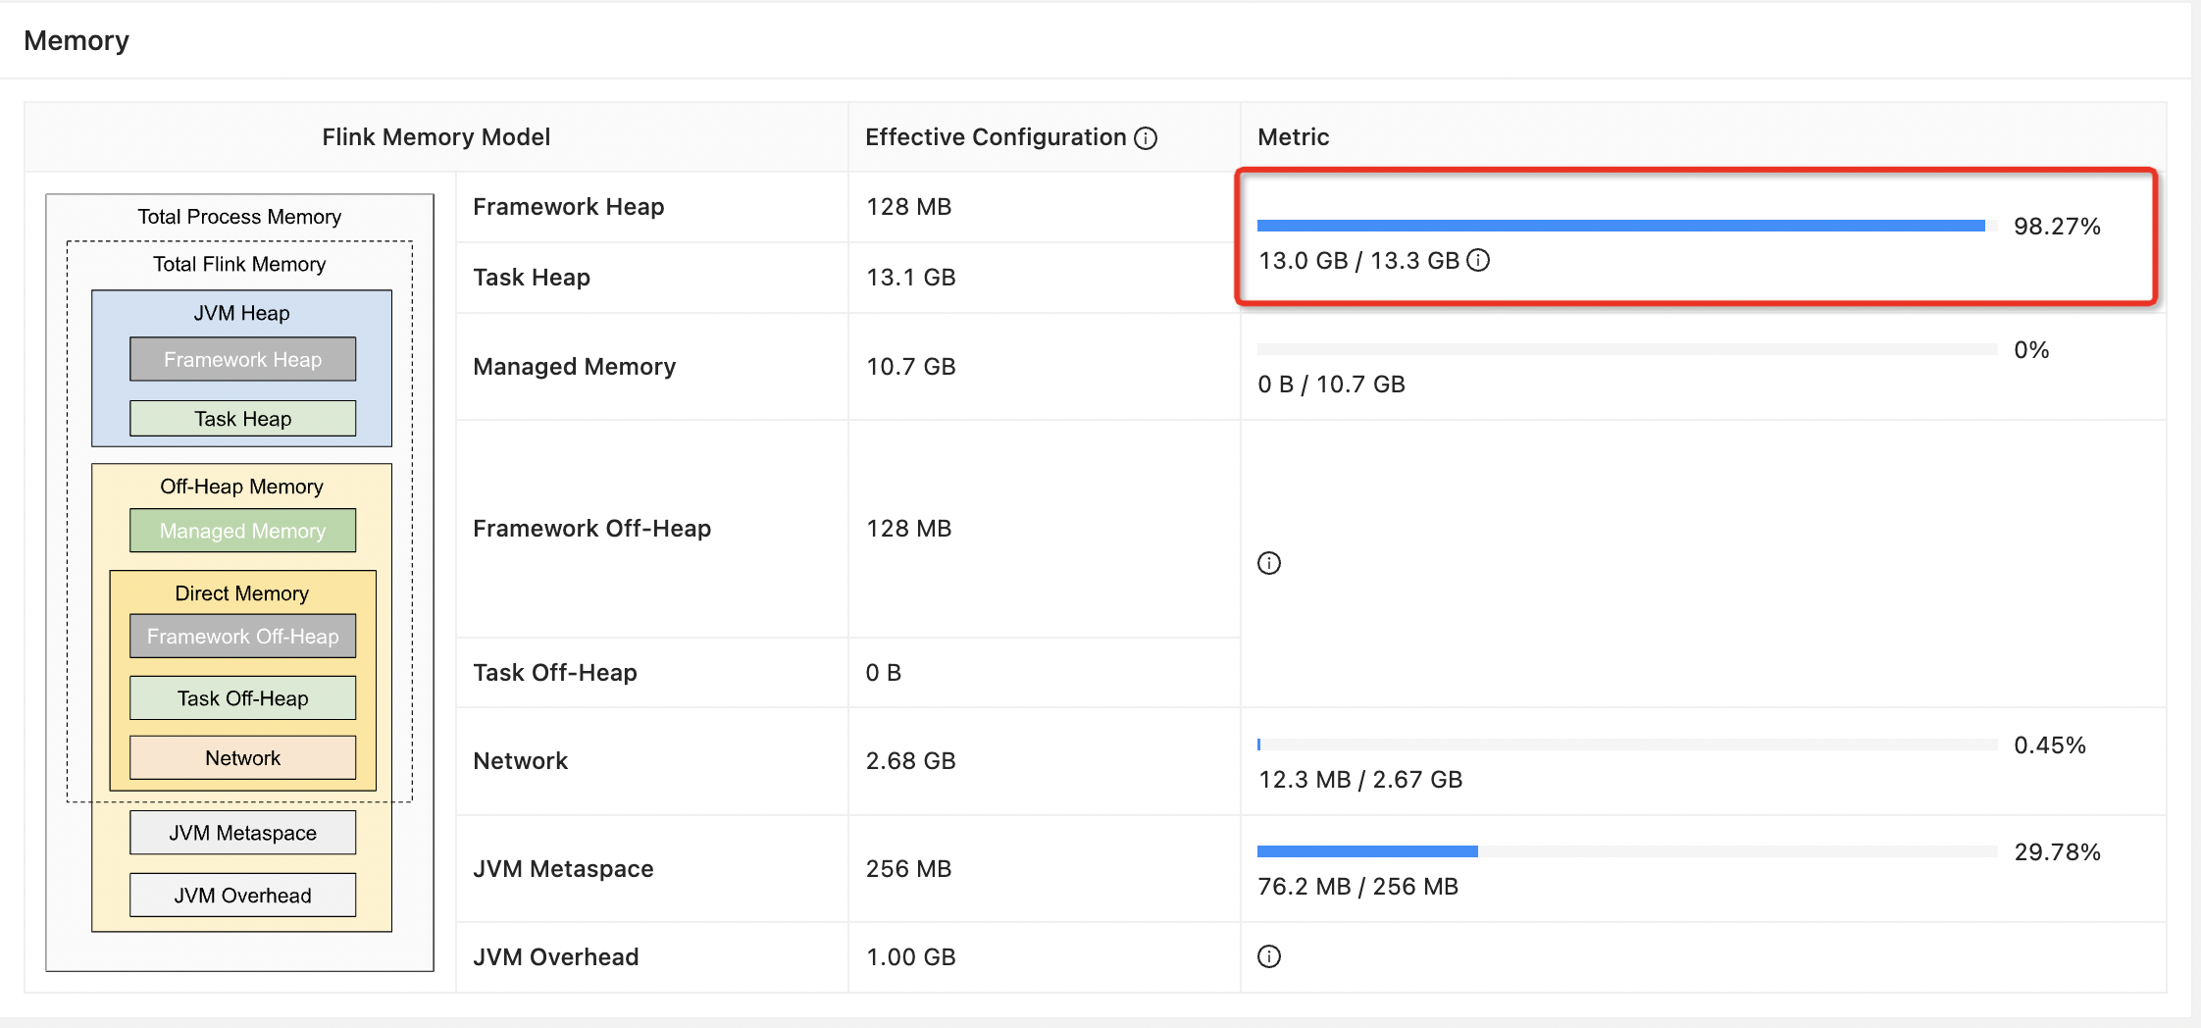Click the 13.0 GB / 13.3 GB usage text
The height and width of the screenshot is (1028, 2201).
[1358, 261]
